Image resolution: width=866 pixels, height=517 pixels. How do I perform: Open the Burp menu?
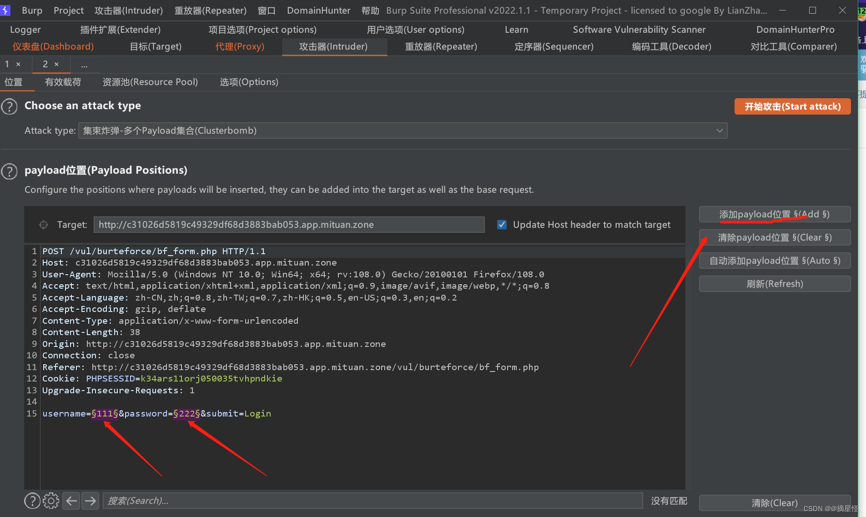32,10
